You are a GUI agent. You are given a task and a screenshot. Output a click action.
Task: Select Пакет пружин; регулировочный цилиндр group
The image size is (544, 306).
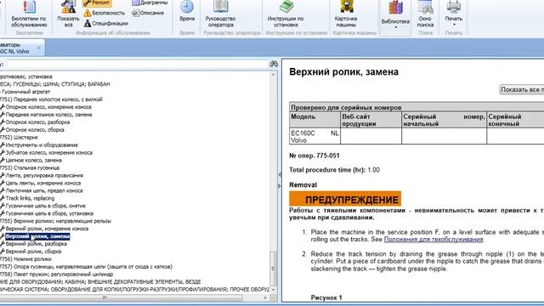click(x=57, y=275)
